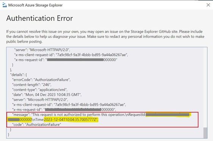Click the "content-type": "application/xml" line
This screenshot has height=141, width=213.
pyautogui.click(x=40, y=90)
